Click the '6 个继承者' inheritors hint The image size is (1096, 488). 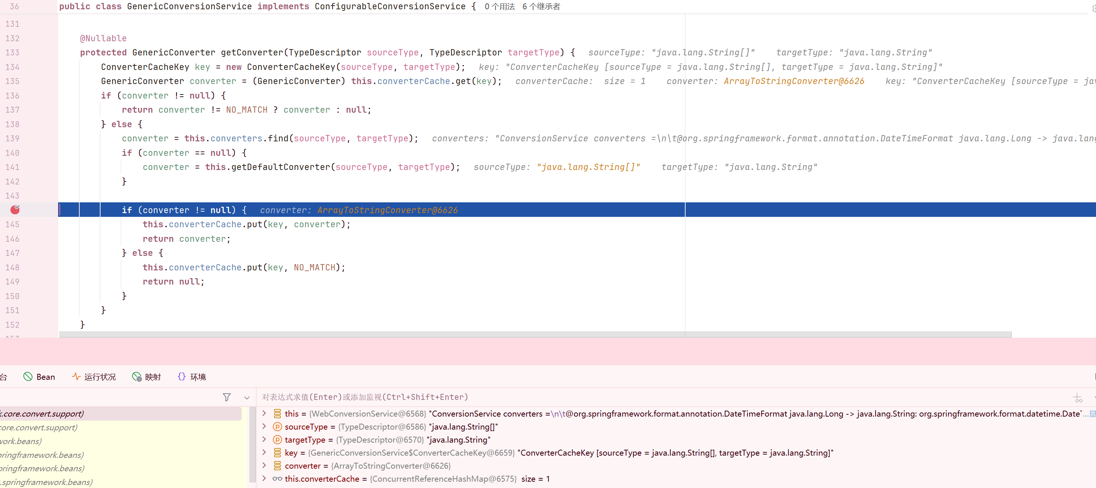click(541, 6)
